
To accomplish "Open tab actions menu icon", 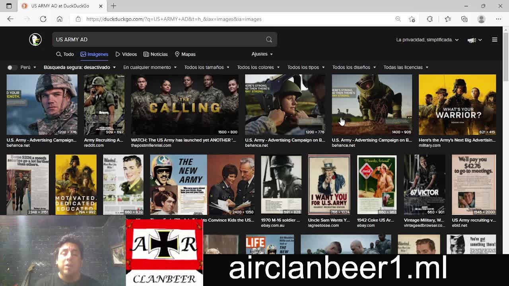I will 9,6.
